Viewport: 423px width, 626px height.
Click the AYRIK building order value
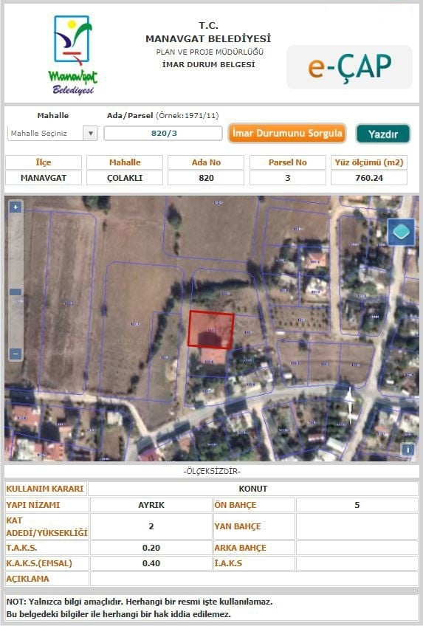[x=151, y=505]
